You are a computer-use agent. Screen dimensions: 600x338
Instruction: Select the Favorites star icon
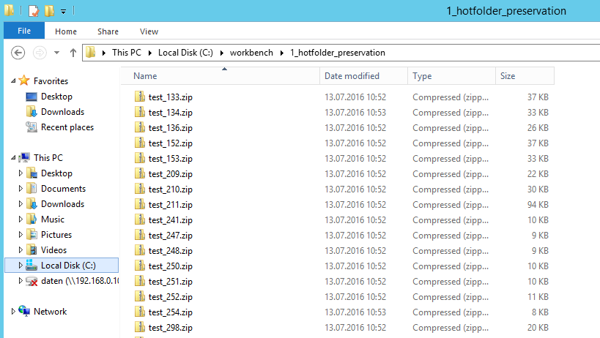[24, 81]
